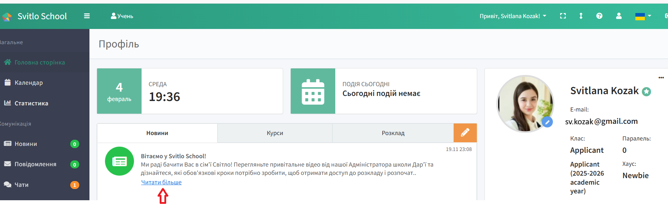Open the help question mark icon

(599, 16)
